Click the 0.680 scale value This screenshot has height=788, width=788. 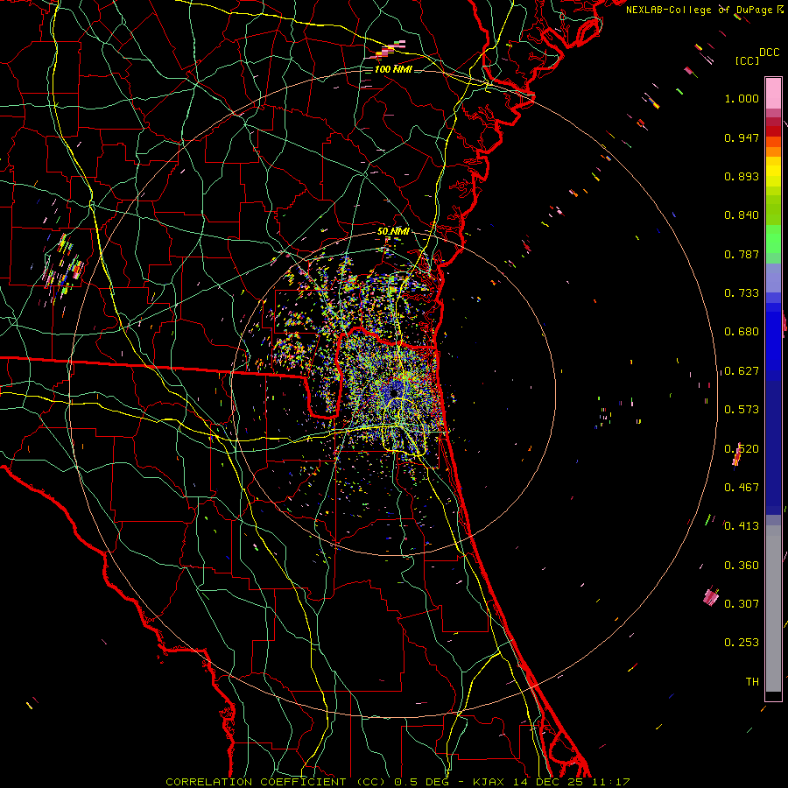point(742,332)
